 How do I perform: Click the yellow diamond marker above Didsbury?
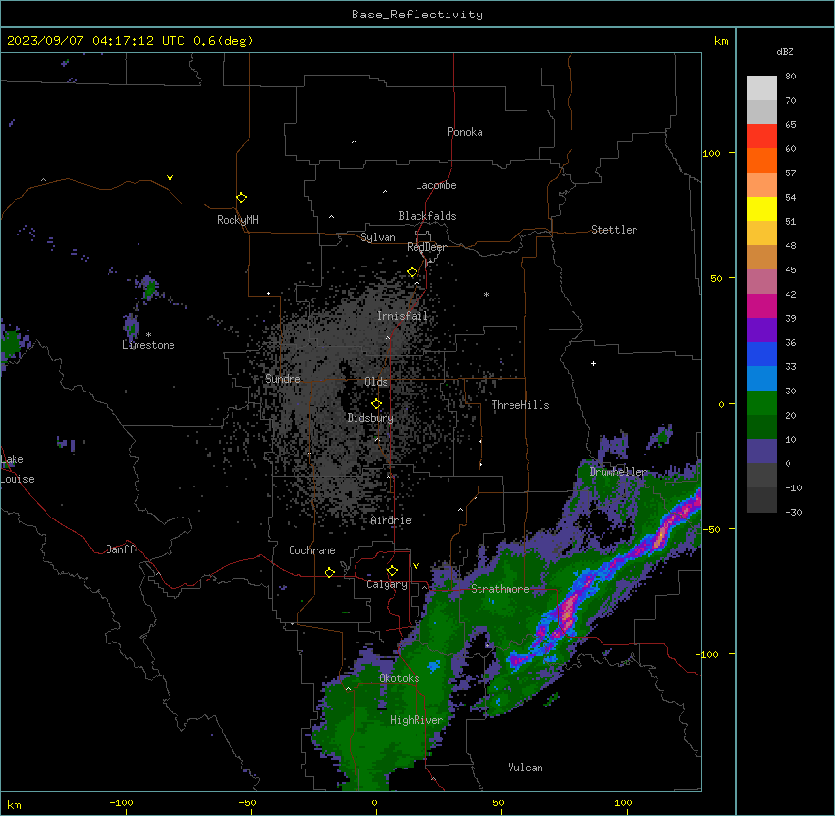(x=377, y=404)
